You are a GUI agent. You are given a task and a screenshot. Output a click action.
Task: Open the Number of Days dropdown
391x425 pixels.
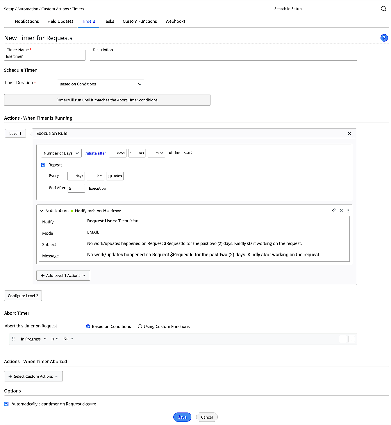61,153
